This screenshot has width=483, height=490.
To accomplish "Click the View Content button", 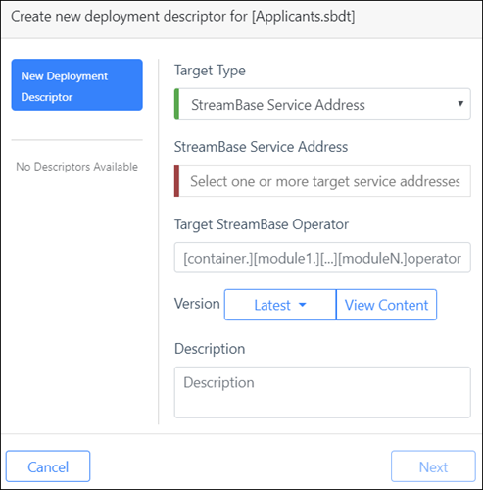I will tap(386, 305).
